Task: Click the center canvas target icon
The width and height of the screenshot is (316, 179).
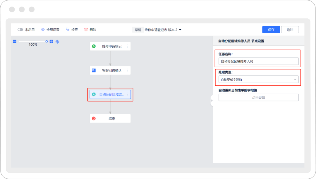Action: [x=57, y=42]
